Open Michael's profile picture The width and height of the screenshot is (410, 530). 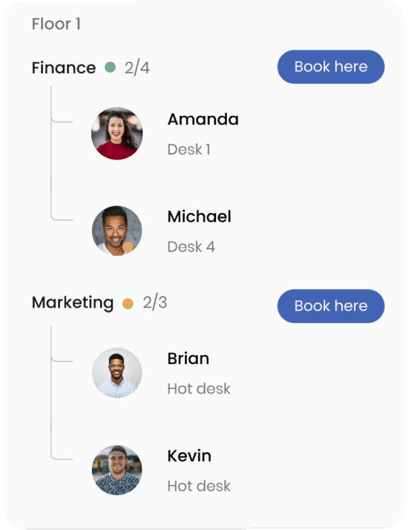(116, 230)
